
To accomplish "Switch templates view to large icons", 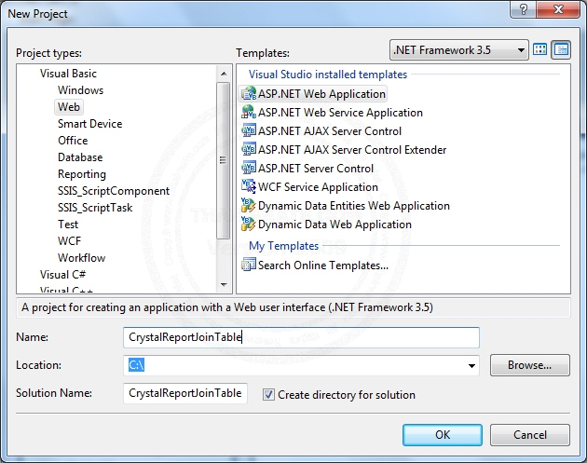I will [x=540, y=49].
